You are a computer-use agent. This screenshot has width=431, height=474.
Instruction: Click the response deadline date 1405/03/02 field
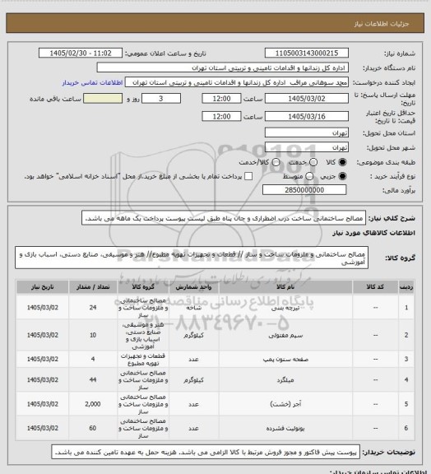pos(307,99)
